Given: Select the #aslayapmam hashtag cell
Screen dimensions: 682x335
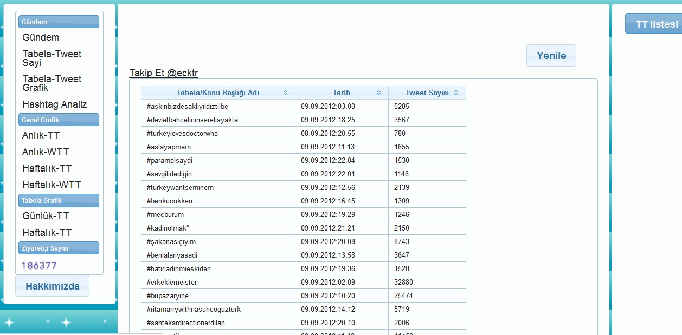Looking at the screenshot, I should click(218, 147).
